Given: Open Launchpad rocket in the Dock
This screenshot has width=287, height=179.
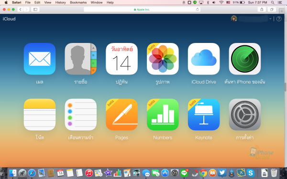Looking at the screenshot, I should 22,173.
